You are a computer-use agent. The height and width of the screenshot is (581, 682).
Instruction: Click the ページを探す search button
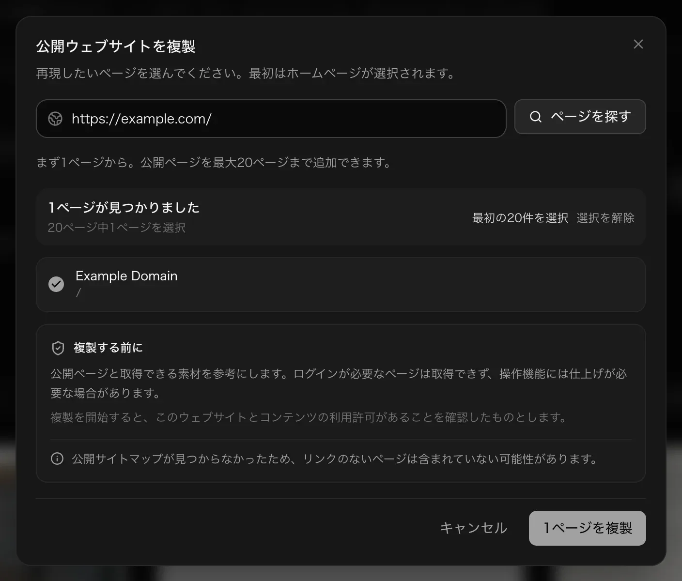click(580, 117)
